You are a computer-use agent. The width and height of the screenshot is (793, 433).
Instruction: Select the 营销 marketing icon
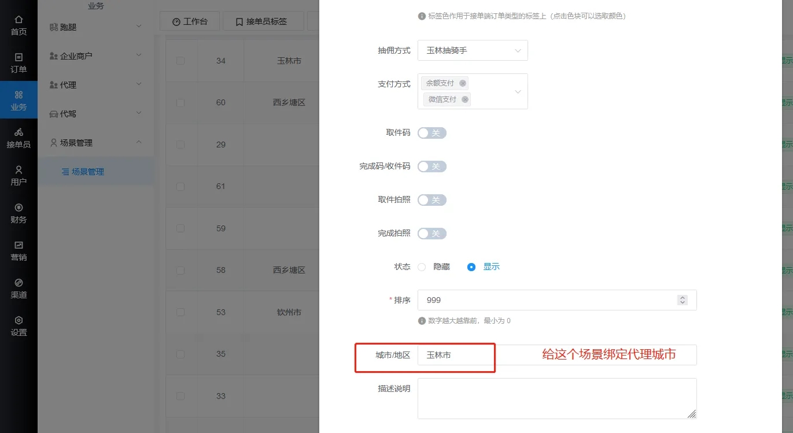pos(19,251)
